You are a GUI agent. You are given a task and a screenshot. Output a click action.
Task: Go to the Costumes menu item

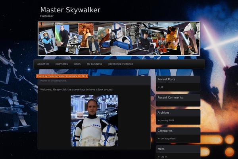point(61,64)
